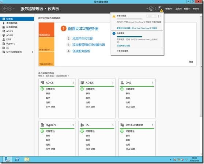The width and height of the screenshot is (204, 164).
Task: Switch to the 快速启动(Q) welcome tab
Action: point(46,30)
